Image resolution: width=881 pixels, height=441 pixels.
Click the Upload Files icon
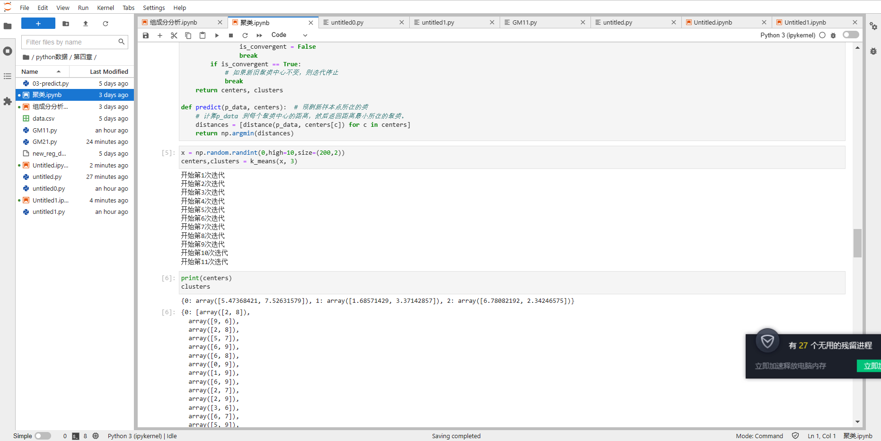click(x=86, y=23)
